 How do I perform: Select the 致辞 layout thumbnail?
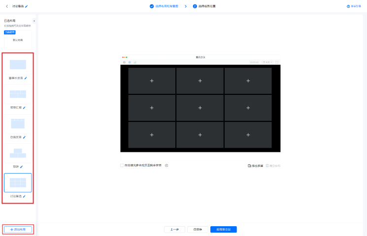[18, 153]
